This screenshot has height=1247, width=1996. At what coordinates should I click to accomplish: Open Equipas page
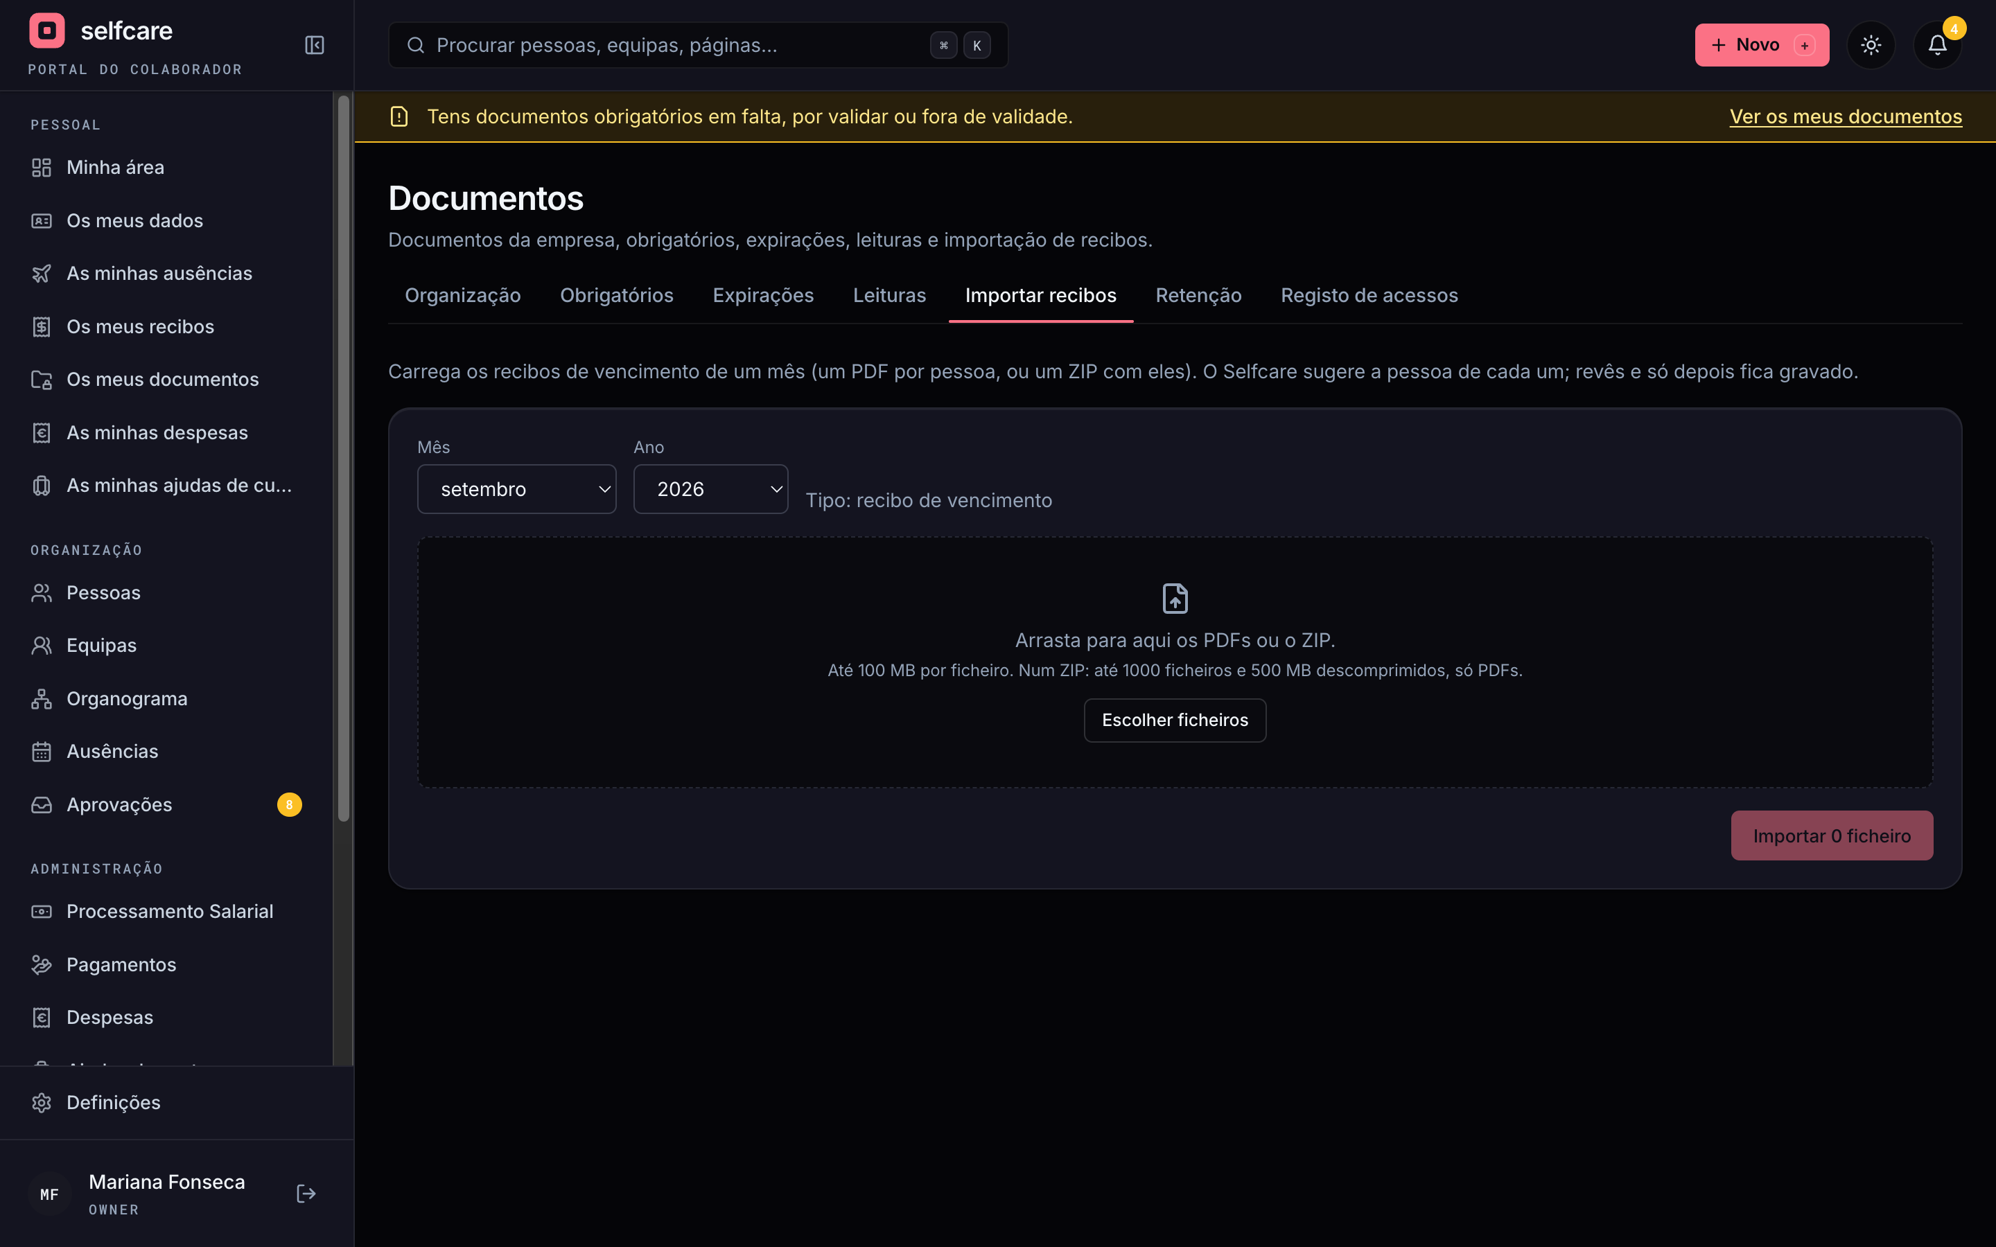tap(166, 645)
